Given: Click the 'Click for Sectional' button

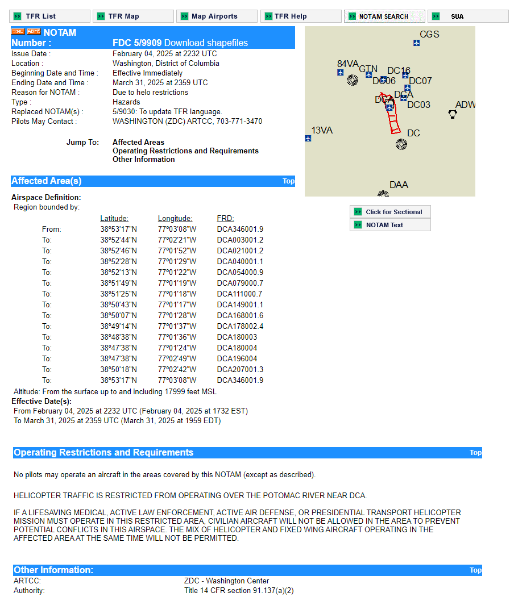Looking at the screenshot, I should pos(390,211).
